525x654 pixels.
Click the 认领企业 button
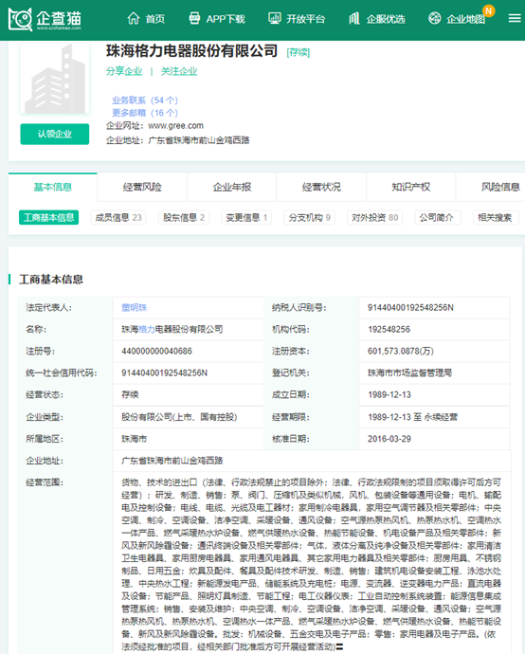coord(55,134)
